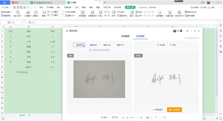The image size is (223, 121).
Task: Switch to the 手动抠图 tab
Action: 125,36
